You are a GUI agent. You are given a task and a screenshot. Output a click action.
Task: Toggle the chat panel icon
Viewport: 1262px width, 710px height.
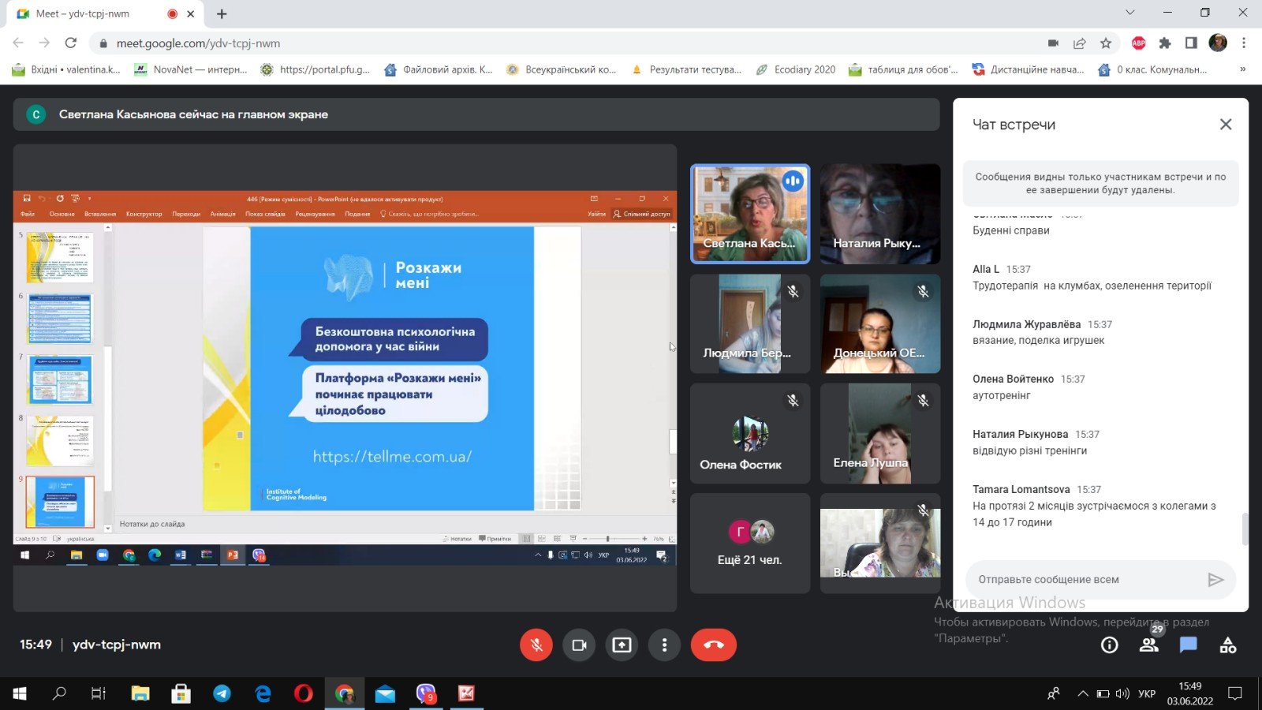coord(1189,645)
